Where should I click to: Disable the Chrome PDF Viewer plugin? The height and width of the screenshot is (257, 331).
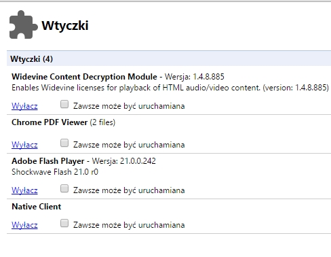24,145
